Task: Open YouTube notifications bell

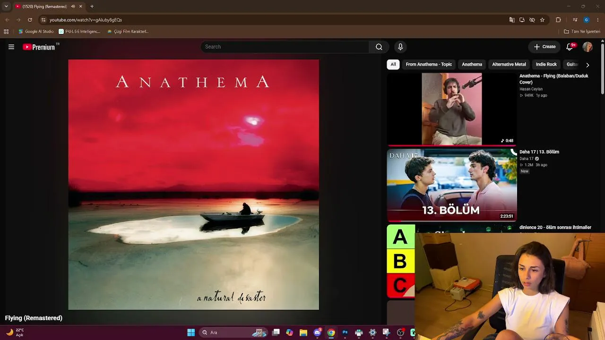Action: [570, 47]
